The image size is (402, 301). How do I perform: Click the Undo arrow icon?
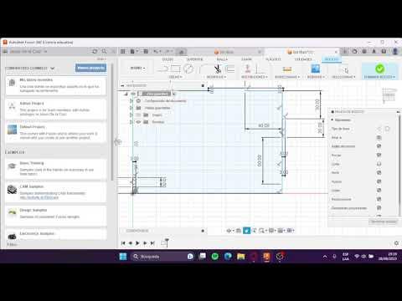(157, 51)
